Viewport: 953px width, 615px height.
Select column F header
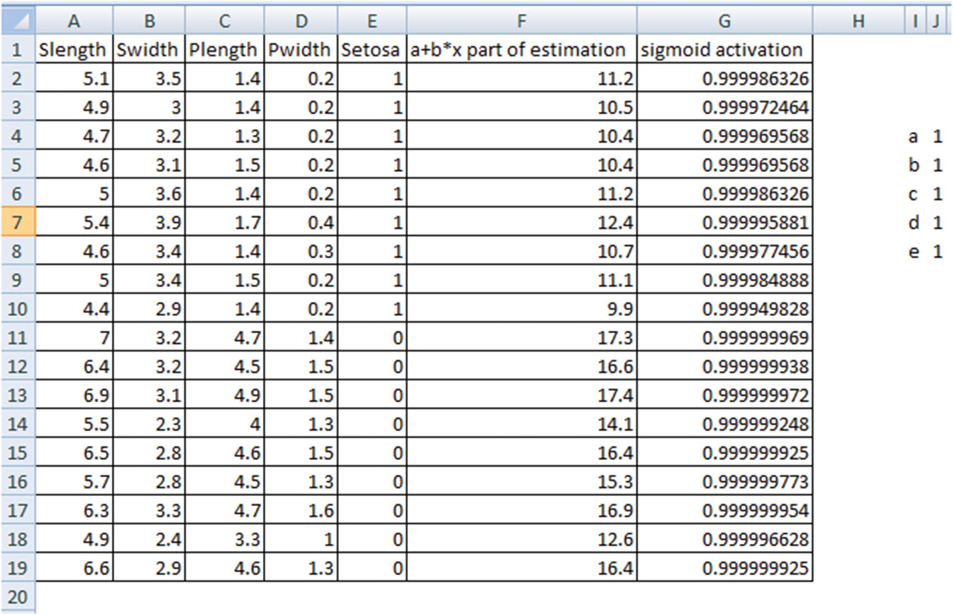tap(521, 21)
